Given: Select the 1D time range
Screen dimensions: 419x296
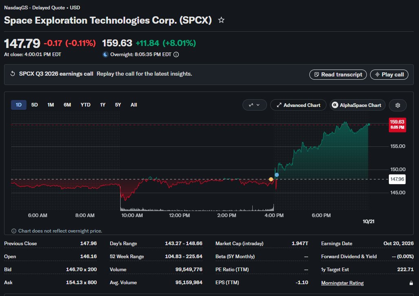Looking at the screenshot, I should point(19,105).
